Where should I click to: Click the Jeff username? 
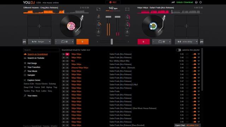click(173, 2)
